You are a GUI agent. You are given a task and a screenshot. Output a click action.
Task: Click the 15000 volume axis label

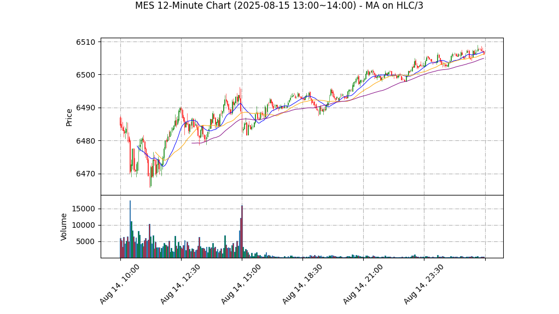tap(84, 209)
